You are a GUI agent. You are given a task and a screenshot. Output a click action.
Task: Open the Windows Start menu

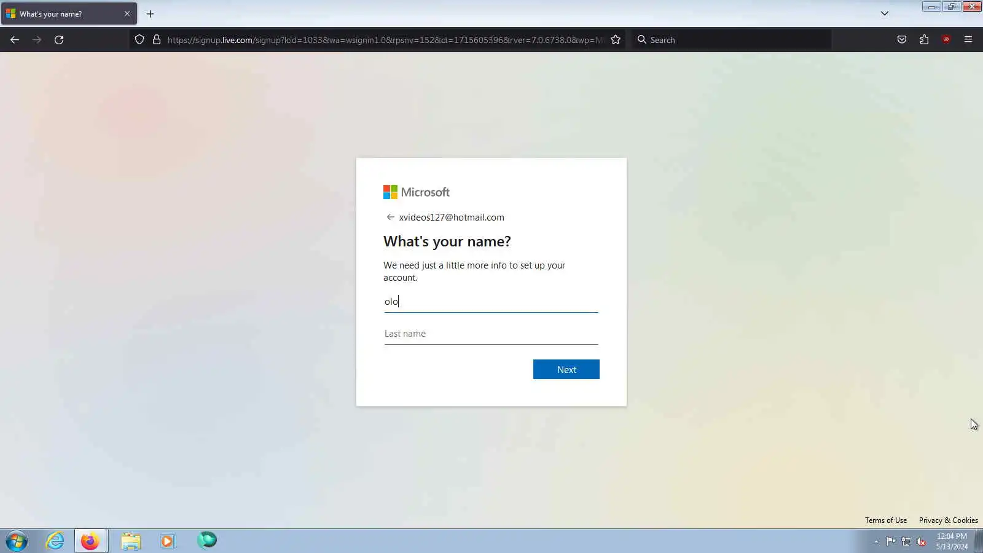coord(17,541)
